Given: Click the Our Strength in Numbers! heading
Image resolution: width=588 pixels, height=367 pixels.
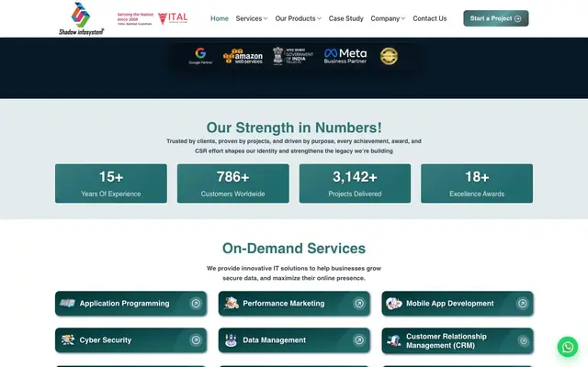Looking at the screenshot, I should [294, 128].
